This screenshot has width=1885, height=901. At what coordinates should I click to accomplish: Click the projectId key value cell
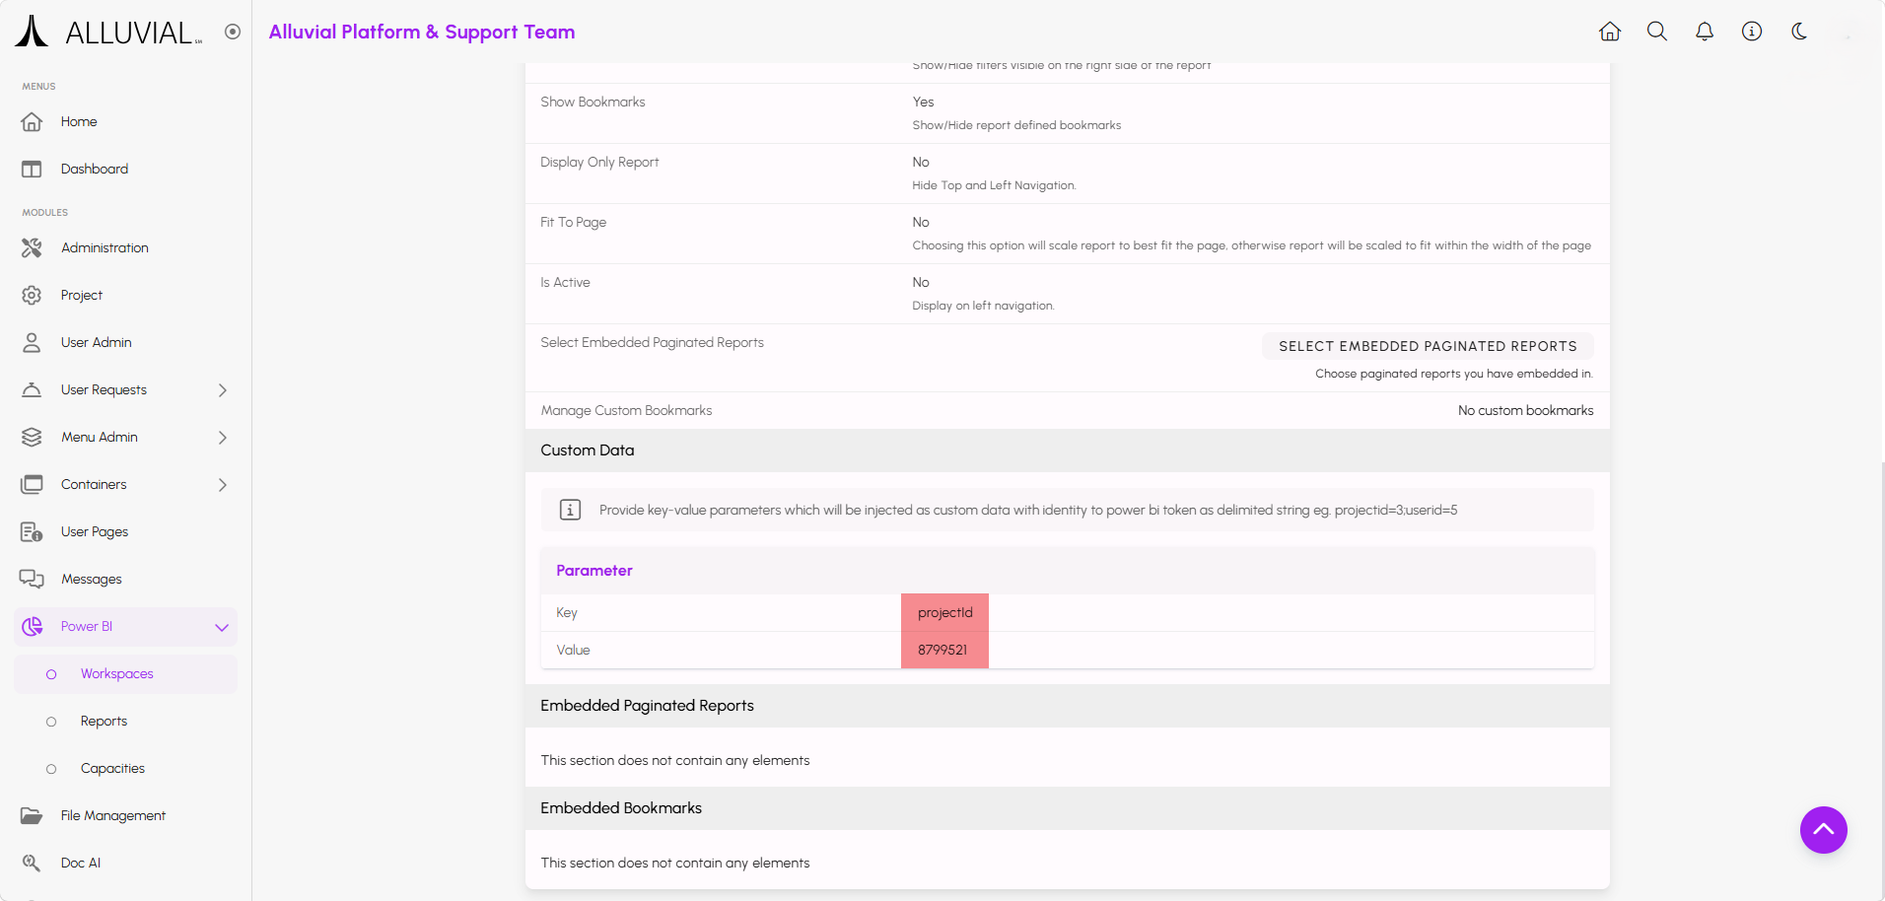(944, 612)
